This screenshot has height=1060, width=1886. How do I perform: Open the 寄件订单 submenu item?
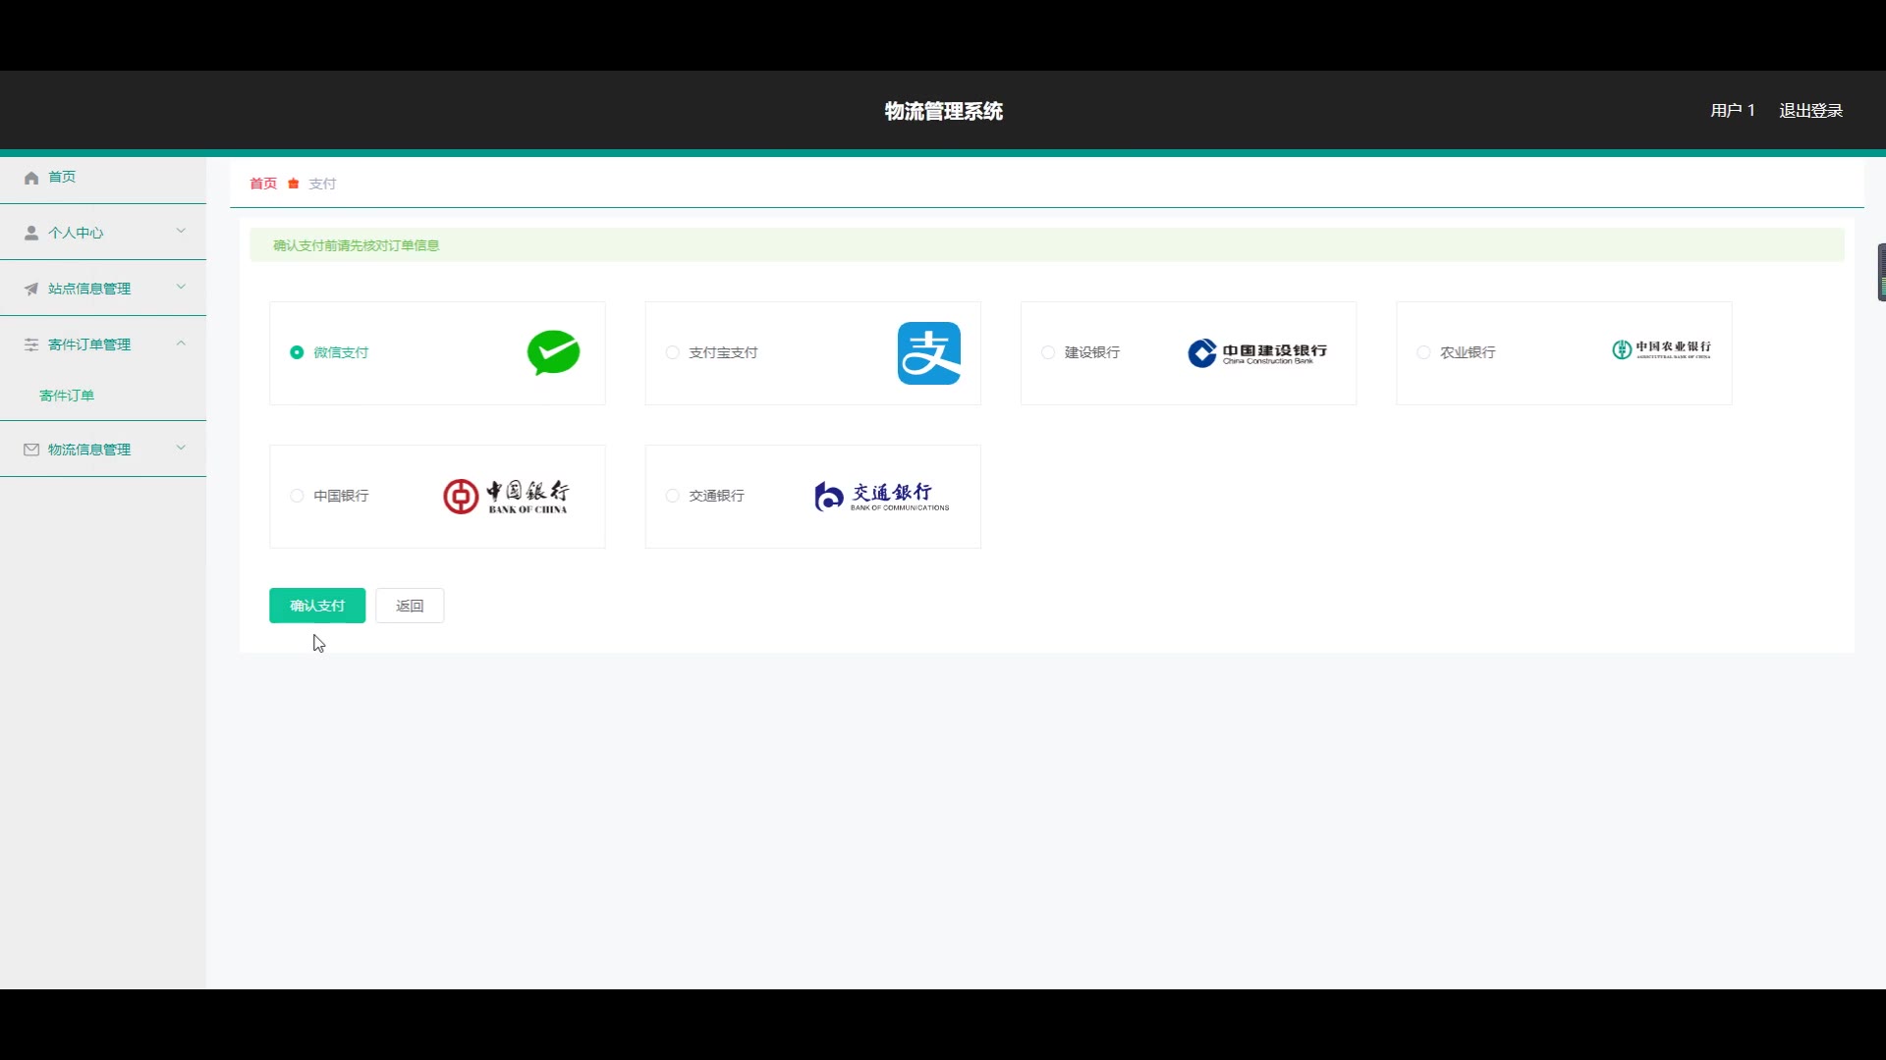coord(103,396)
